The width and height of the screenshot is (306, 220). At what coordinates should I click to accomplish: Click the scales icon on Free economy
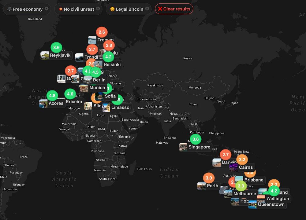(x=9, y=9)
